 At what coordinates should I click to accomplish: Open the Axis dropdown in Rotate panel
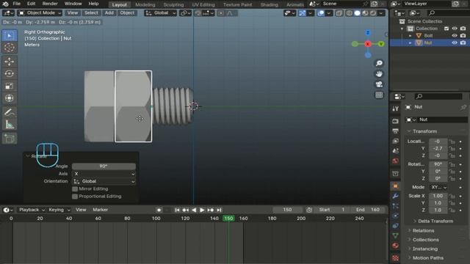(x=104, y=174)
